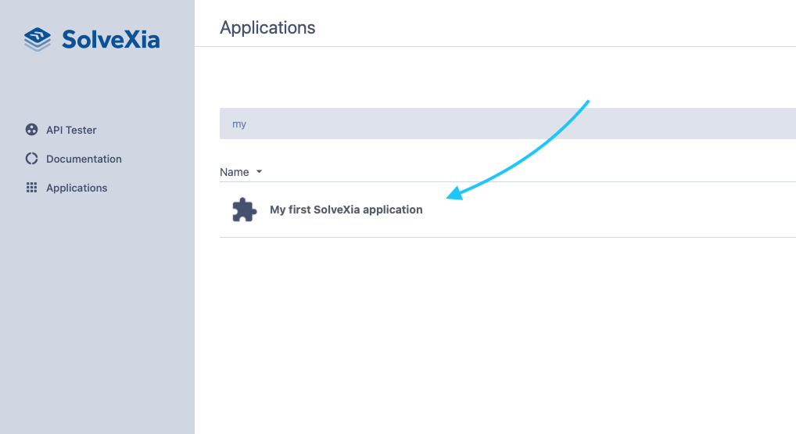Open "My first SolveXia application"
Screen dimensions: 796x434
pyautogui.click(x=346, y=210)
